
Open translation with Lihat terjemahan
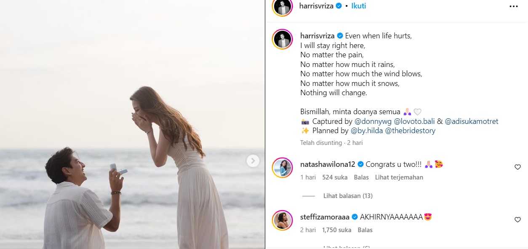[x=399, y=177]
